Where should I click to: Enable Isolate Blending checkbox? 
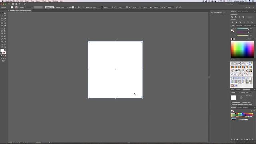pyautogui.click(x=231, y=103)
